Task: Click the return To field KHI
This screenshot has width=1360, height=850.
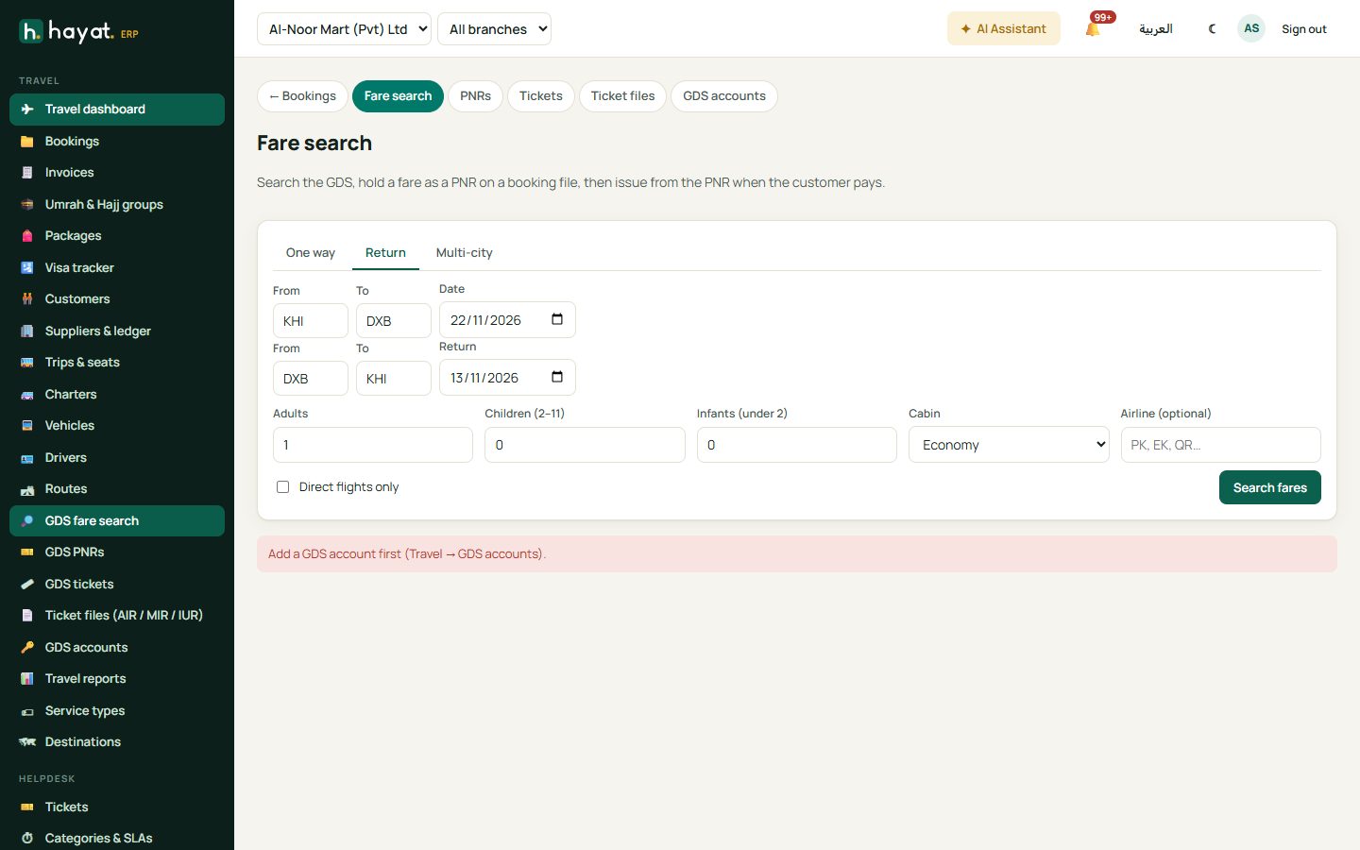Action: (394, 379)
